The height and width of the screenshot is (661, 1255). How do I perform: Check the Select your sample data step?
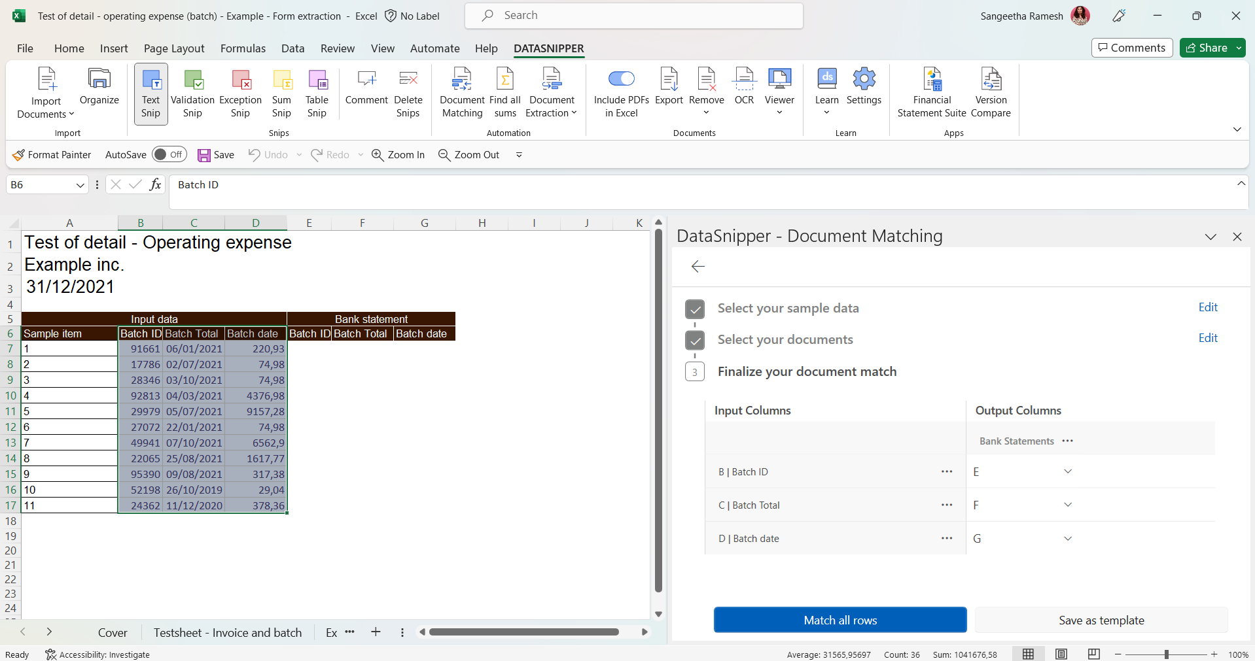(x=695, y=309)
